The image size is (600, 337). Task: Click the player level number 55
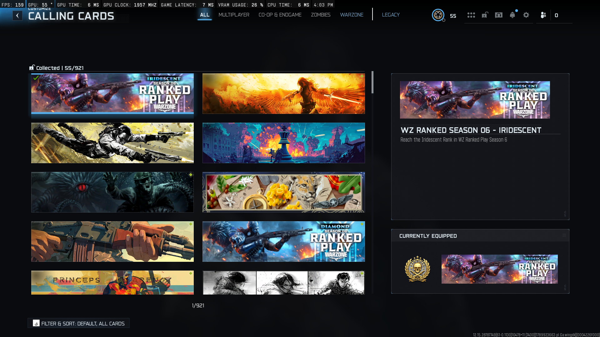coord(453,16)
